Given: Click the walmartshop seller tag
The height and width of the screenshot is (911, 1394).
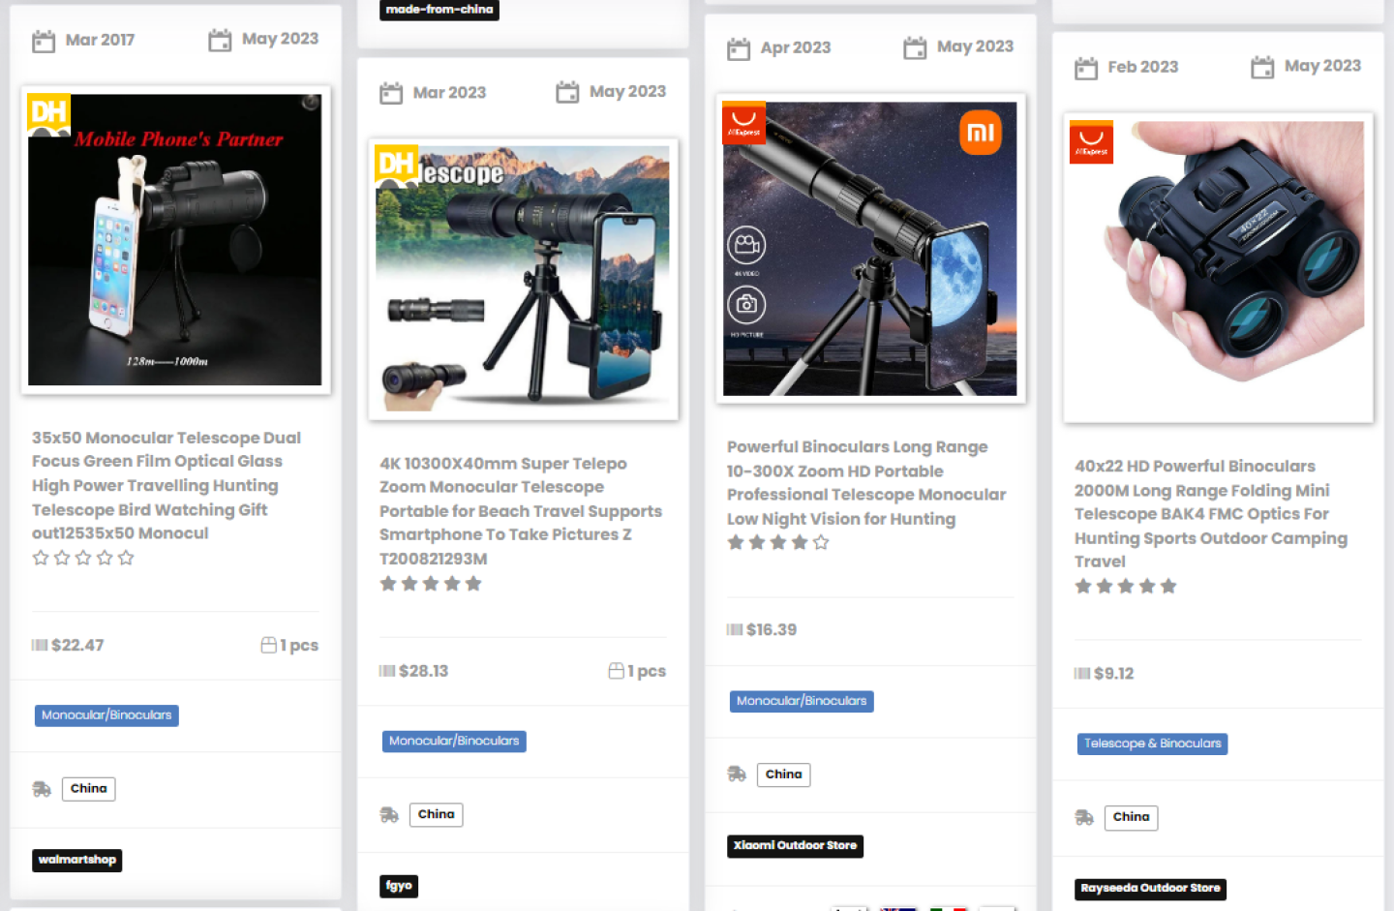Looking at the screenshot, I should point(77,860).
